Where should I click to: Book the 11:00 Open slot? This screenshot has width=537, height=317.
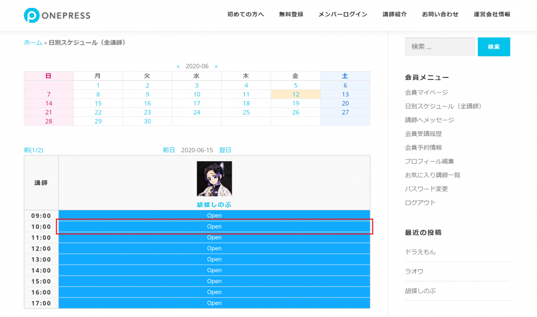214,237
